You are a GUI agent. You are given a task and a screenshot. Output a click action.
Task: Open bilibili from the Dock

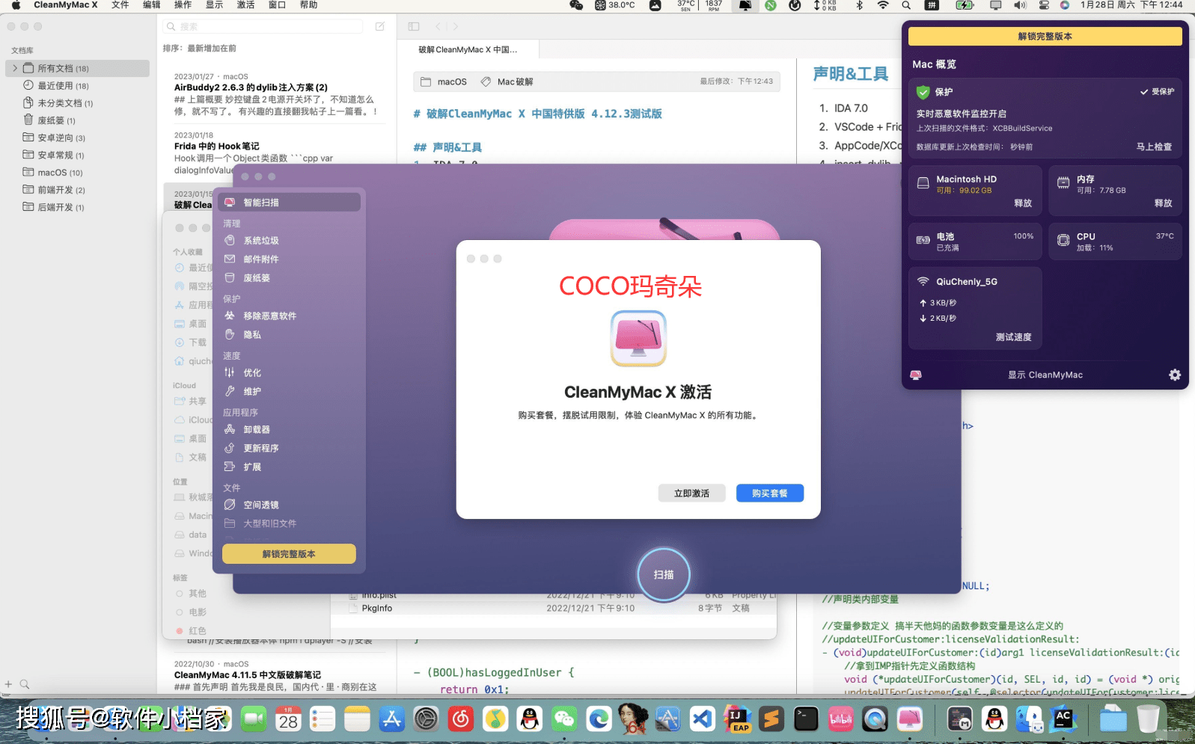(x=841, y=719)
